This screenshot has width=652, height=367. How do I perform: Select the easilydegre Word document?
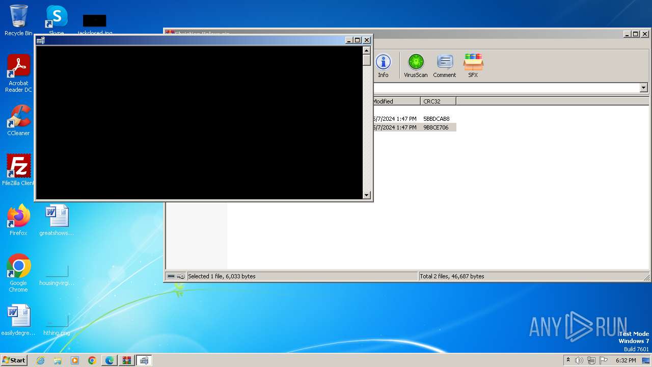coord(18,320)
